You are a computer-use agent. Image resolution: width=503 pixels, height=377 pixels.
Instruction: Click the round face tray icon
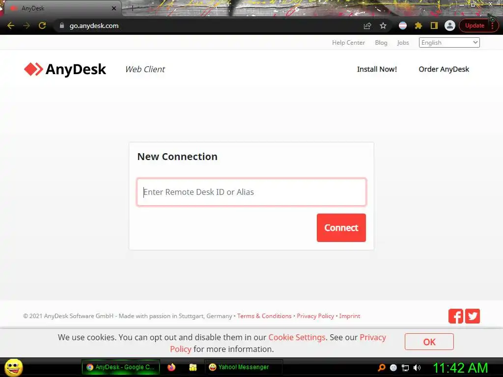pyautogui.click(x=393, y=368)
